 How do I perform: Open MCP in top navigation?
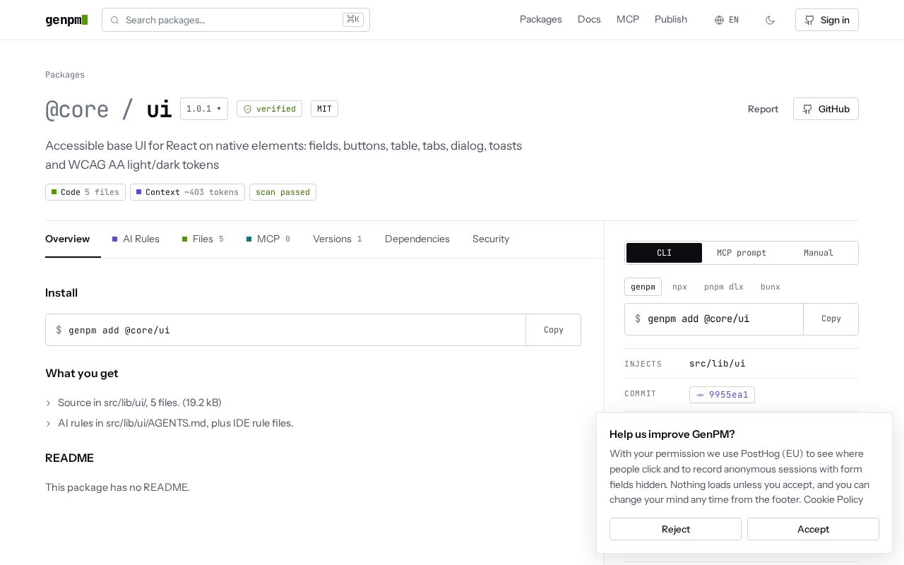pyautogui.click(x=628, y=20)
